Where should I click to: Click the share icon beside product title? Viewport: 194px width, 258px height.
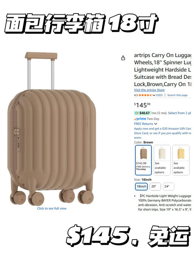123,58
